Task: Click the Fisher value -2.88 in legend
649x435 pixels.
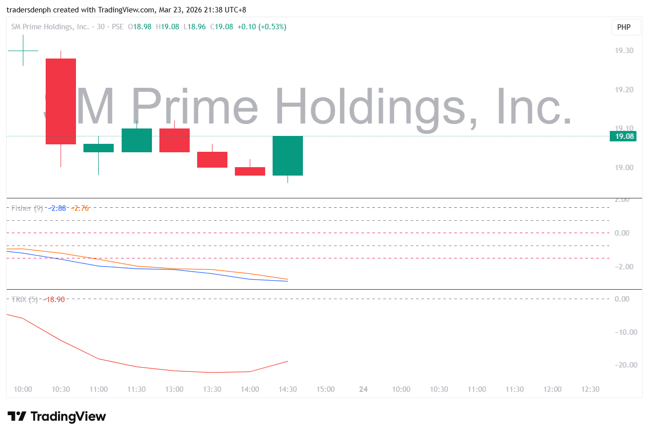Action: pyautogui.click(x=58, y=208)
